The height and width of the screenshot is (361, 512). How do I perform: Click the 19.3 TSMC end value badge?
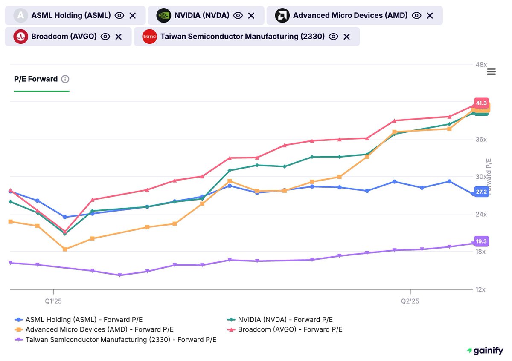(x=481, y=241)
